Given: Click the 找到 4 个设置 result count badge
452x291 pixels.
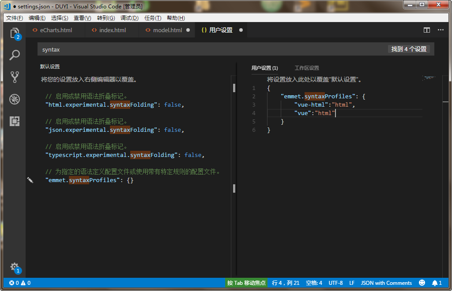Looking at the screenshot, I should click(x=409, y=49).
